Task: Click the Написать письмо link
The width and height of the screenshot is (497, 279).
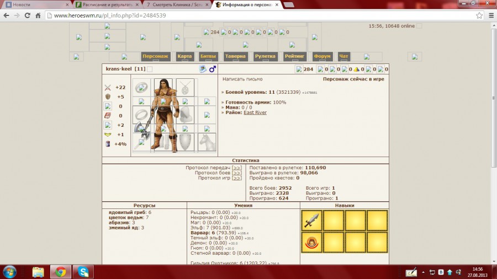Action: (242, 79)
